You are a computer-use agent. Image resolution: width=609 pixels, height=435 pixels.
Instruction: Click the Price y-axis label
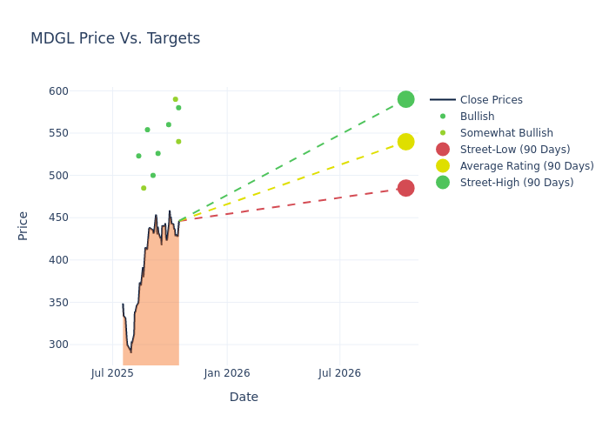[x=23, y=225]
